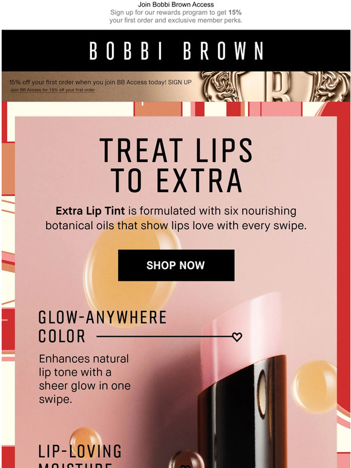Click SIGN UP in the gold banner

(x=180, y=82)
